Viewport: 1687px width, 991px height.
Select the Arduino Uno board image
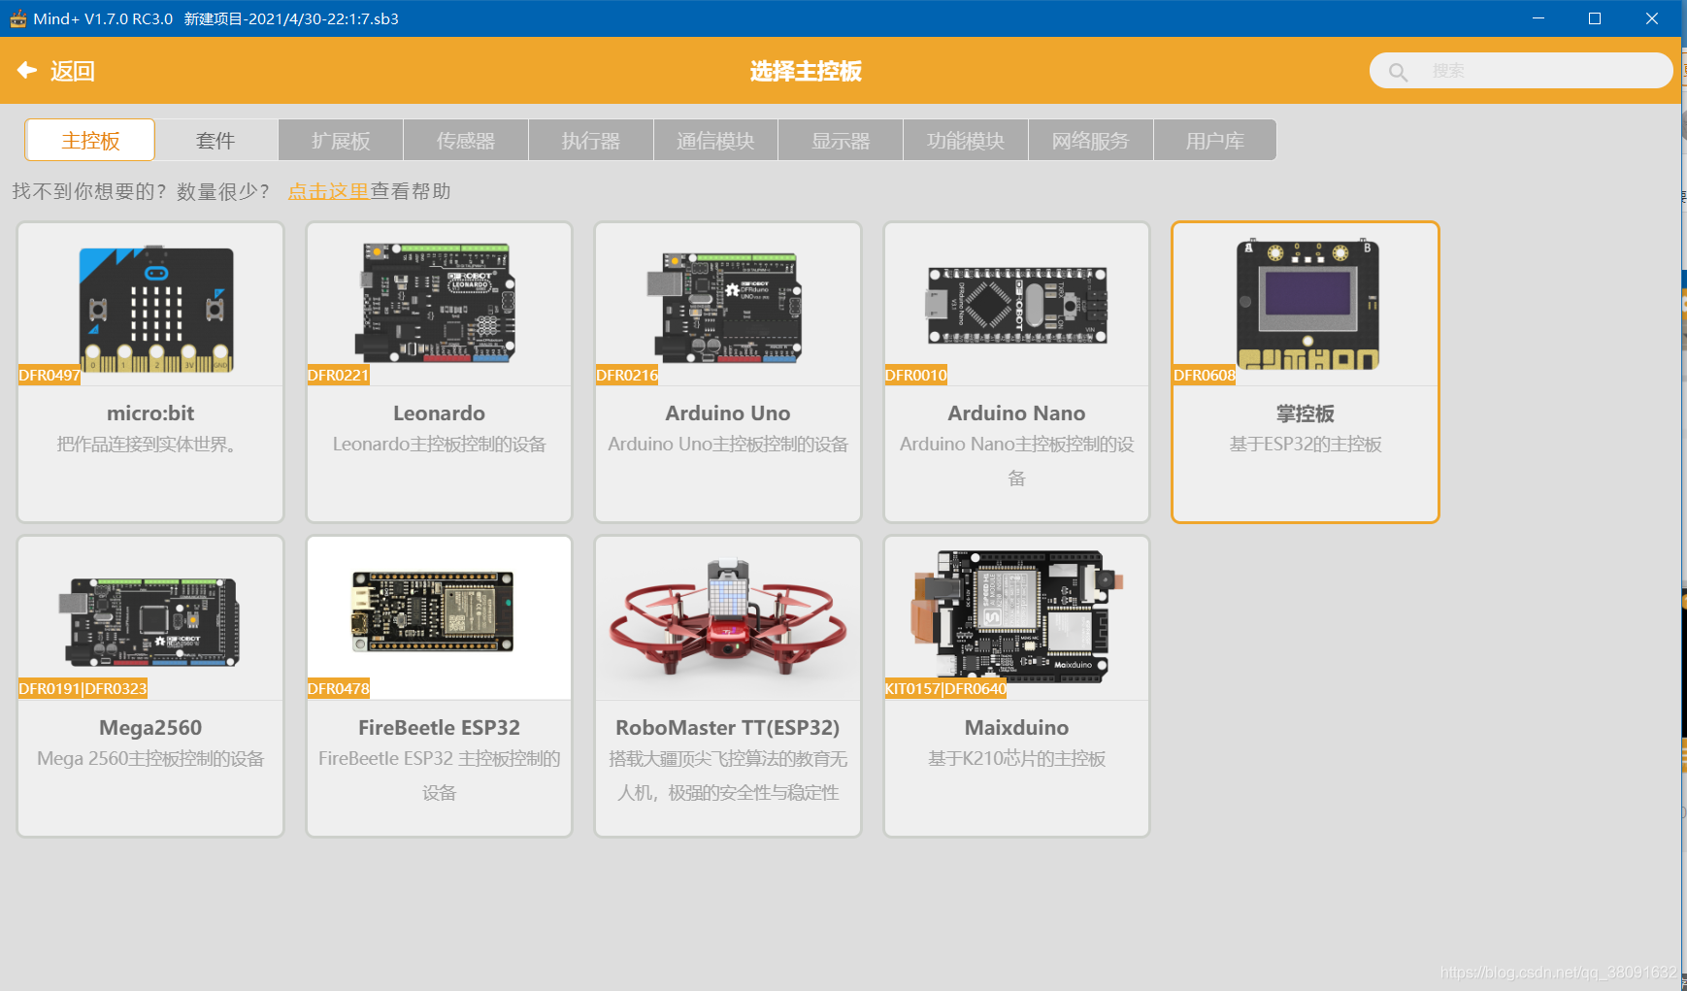point(727,308)
